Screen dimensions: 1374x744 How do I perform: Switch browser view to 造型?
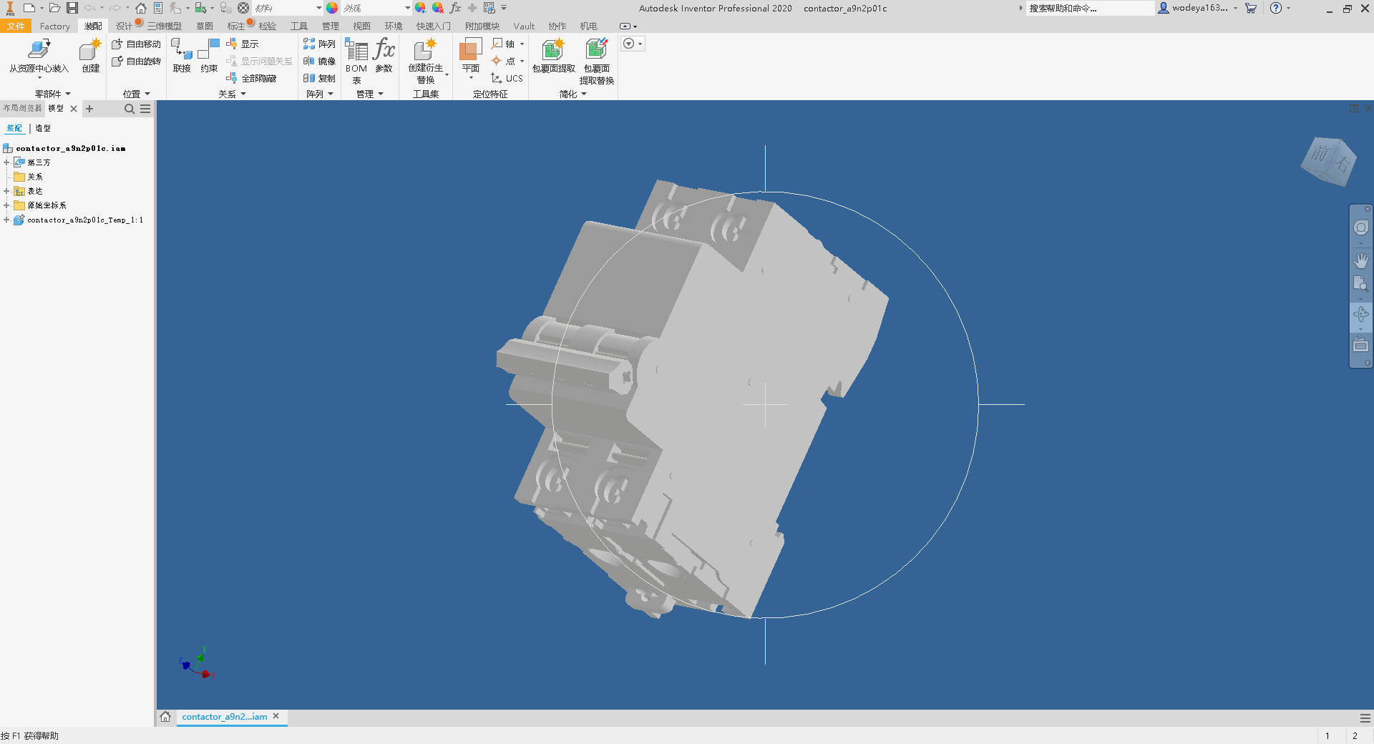pos(43,129)
